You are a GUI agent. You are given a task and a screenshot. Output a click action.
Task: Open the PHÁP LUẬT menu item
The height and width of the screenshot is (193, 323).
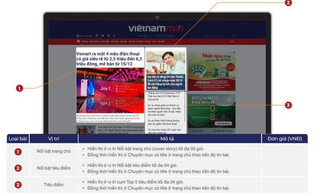point(104,41)
